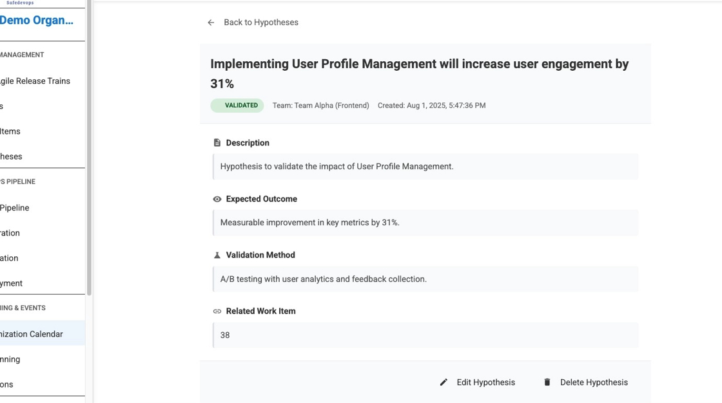
Task: Click the Safedevops logo text
Action: [x=20, y=3]
